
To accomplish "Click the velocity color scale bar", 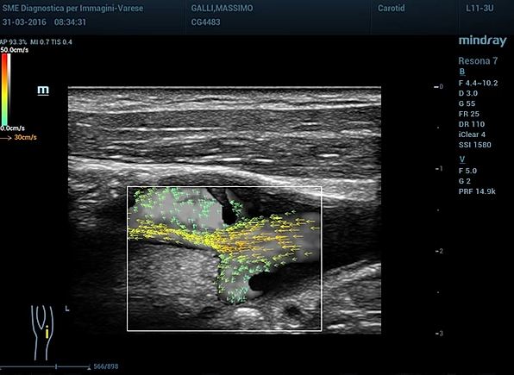I will (x=6, y=89).
